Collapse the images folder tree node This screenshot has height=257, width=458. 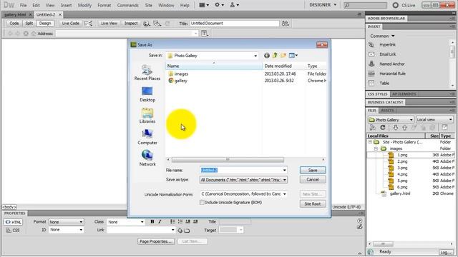tap(376, 148)
